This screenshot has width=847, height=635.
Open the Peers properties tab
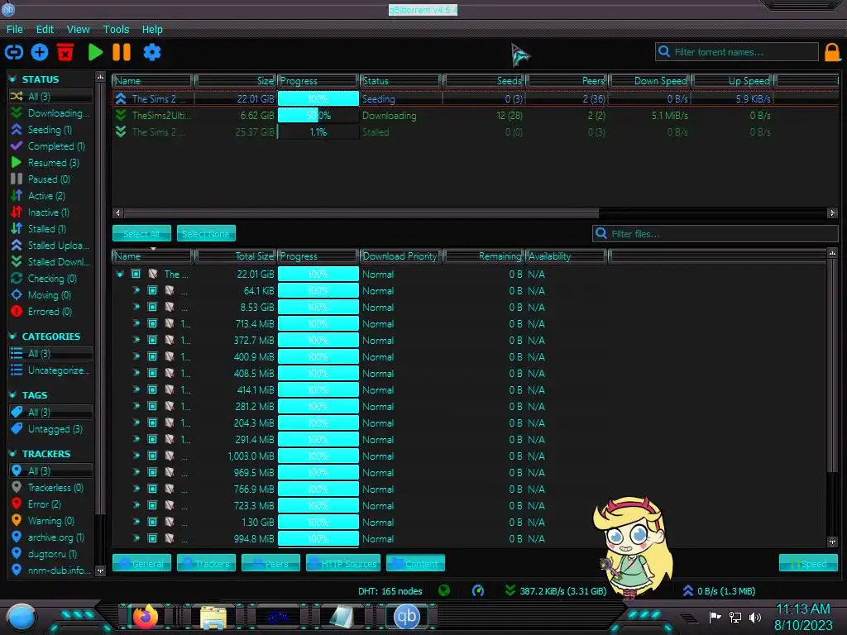tap(270, 563)
